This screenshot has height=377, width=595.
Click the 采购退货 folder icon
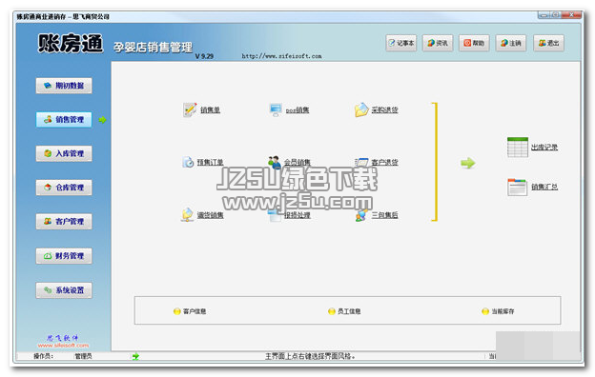point(361,109)
